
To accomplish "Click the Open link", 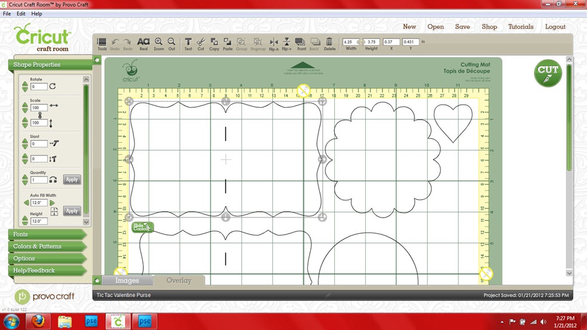I will [436, 26].
